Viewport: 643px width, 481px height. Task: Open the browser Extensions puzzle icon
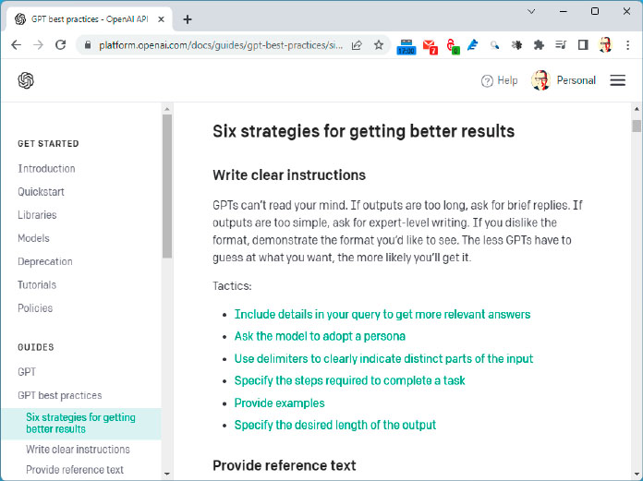tap(539, 44)
